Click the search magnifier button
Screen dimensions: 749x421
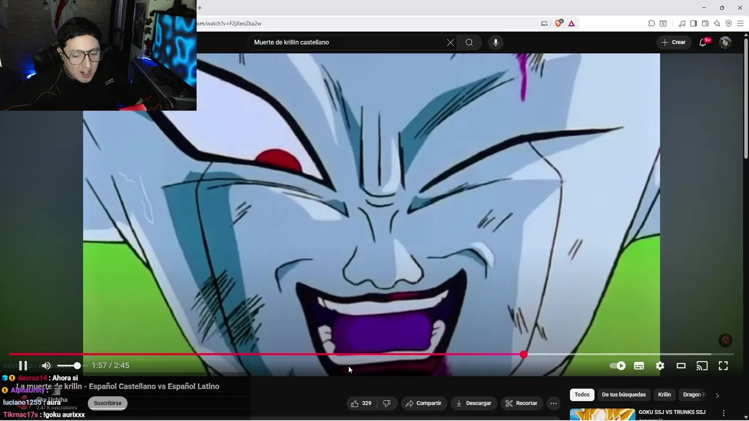pyautogui.click(x=469, y=42)
